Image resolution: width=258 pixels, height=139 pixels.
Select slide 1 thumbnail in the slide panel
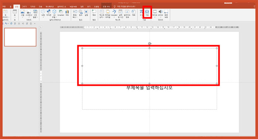tap(20, 37)
